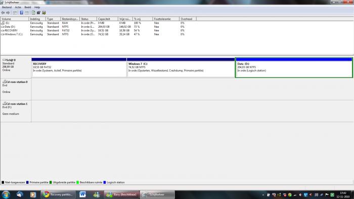Click the blue Help toolbar icon
Screen dimensions: 354x199
click(21, 13)
